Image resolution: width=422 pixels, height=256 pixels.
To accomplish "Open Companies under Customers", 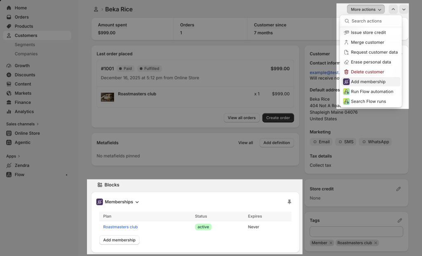I will (26, 54).
